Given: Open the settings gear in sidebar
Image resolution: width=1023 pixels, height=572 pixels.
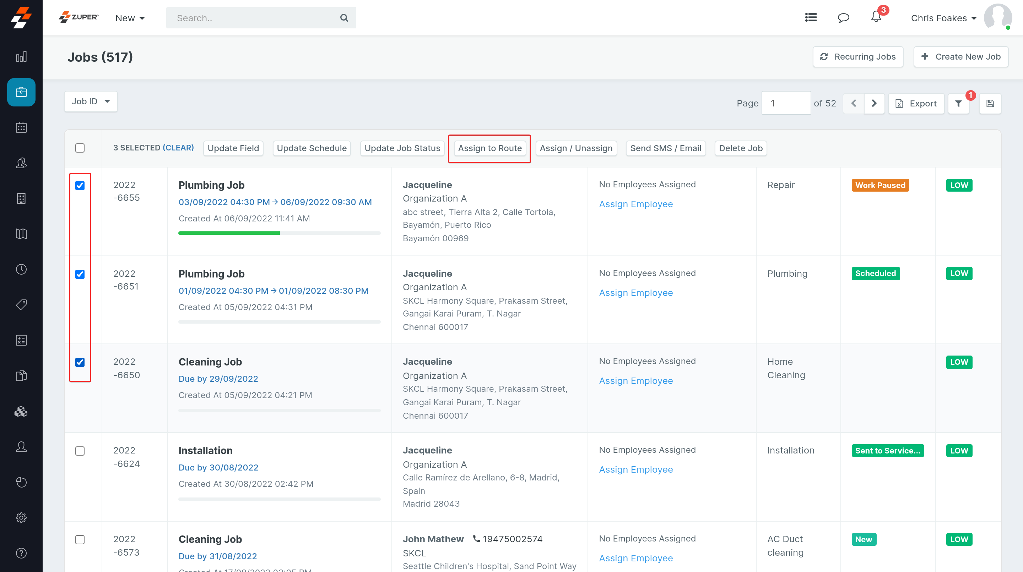Looking at the screenshot, I should pyautogui.click(x=21, y=518).
